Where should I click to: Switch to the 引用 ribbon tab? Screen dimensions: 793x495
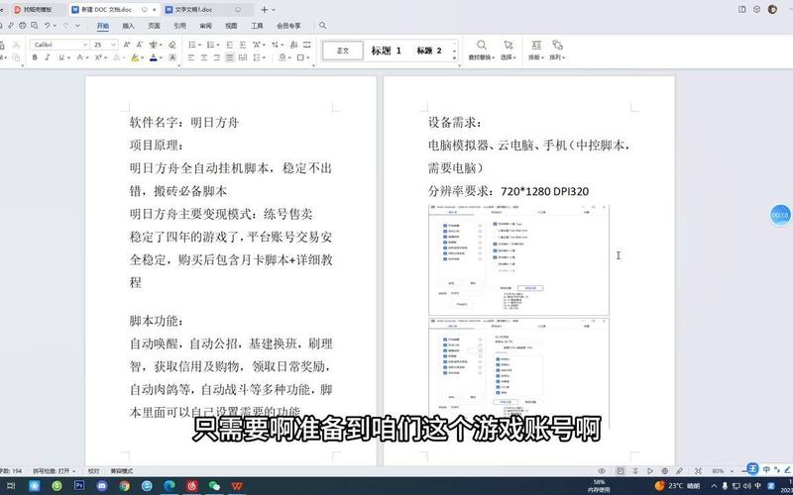point(179,26)
